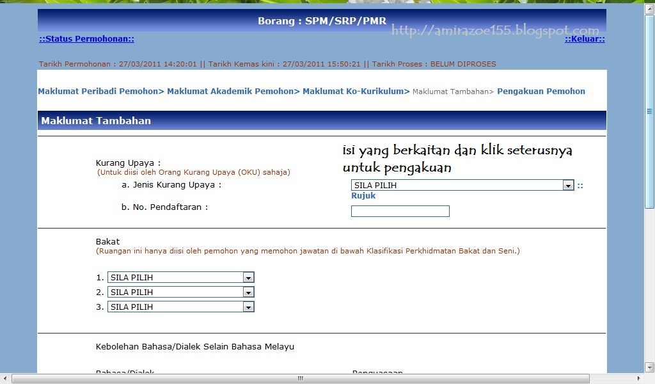Viewport: 655px width, 384px height.
Task: Click the 'Maklumat Tambahan' section header
Action: pyautogui.click(x=322, y=120)
